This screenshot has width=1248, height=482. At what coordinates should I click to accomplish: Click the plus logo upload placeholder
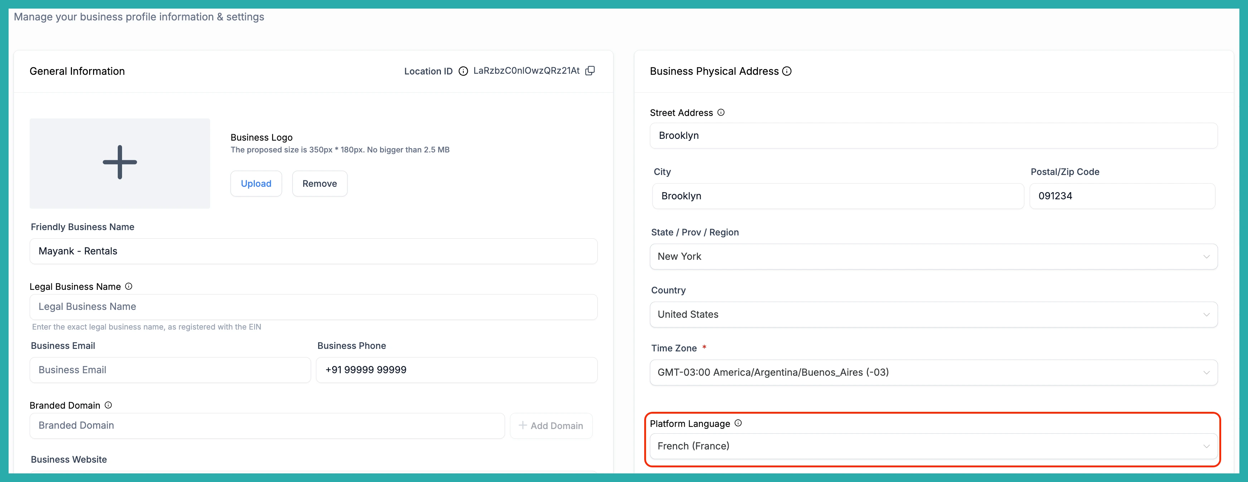pos(120,163)
